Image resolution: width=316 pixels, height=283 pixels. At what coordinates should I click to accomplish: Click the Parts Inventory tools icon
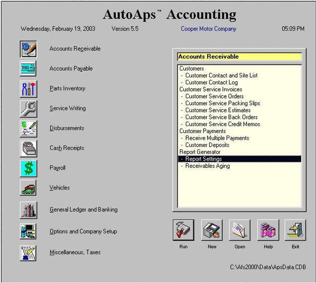pos(28,89)
